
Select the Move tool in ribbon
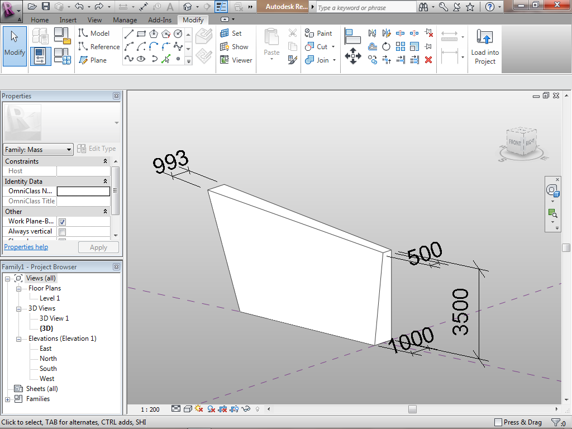352,57
